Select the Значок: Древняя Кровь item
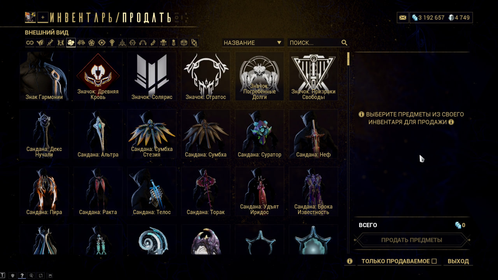Viewport: 498px width, 280px height. click(98, 77)
